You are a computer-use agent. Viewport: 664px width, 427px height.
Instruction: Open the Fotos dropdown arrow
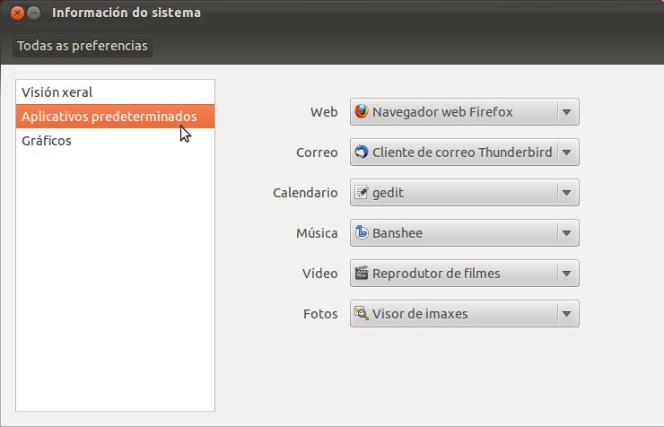pyautogui.click(x=566, y=314)
